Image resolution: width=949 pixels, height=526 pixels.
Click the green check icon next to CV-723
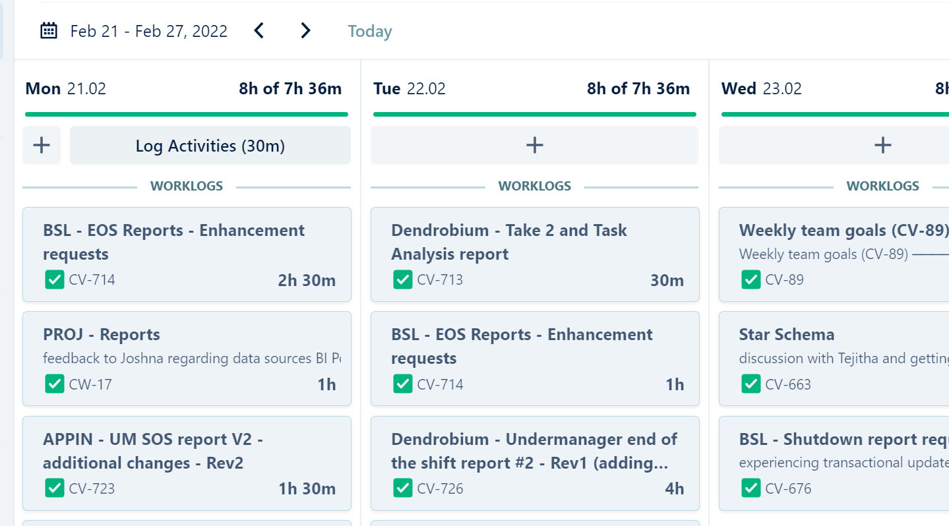pos(54,488)
